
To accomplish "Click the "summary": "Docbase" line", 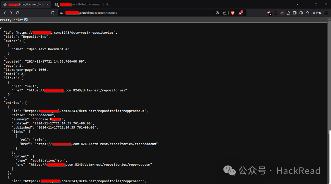I will point(38,119).
